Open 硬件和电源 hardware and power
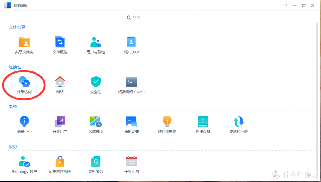321x182 pixels. coord(167,122)
